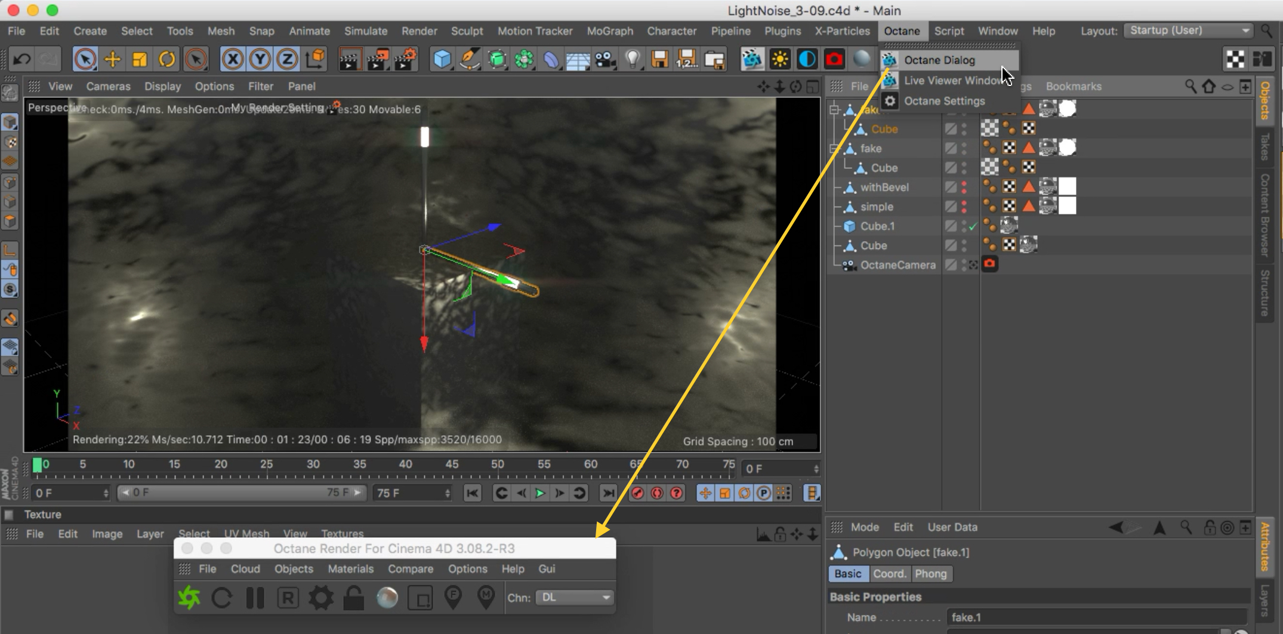1283x634 pixels.
Task: Open the Chn DL channel dropdown
Action: coord(574,598)
